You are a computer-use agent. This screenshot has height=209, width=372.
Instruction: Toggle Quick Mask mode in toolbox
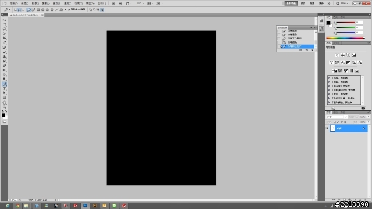pos(4,121)
